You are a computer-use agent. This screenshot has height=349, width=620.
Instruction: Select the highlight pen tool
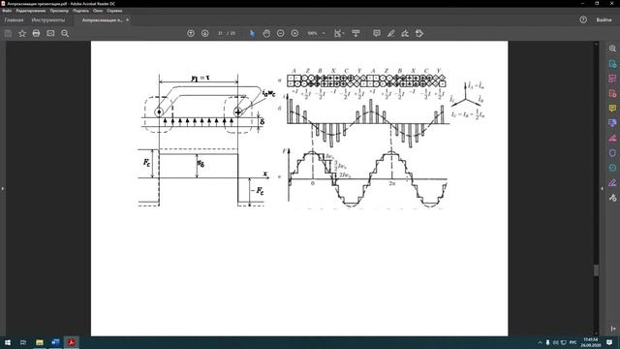[x=390, y=34]
